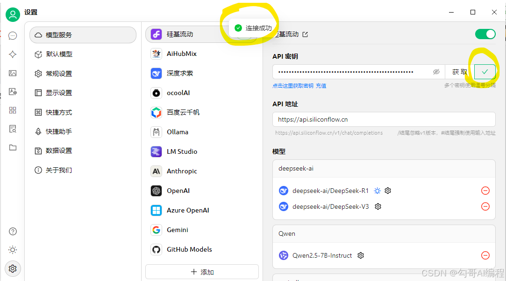The width and height of the screenshot is (506, 281).
Task: Select the 百度云千帆 provider
Action: click(x=202, y=112)
